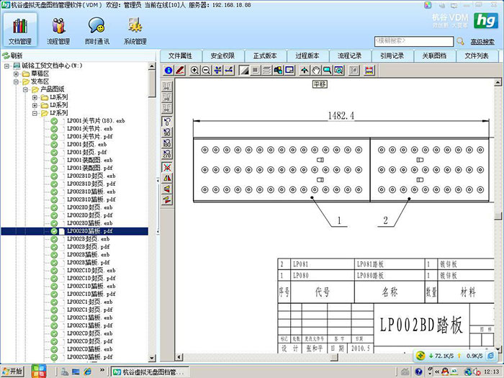Expand the LB系列 folder
This screenshot has height=378, width=504.
[35, 97]
